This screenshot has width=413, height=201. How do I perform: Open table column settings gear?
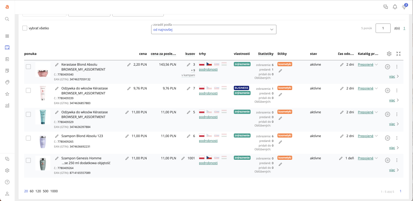389,54
